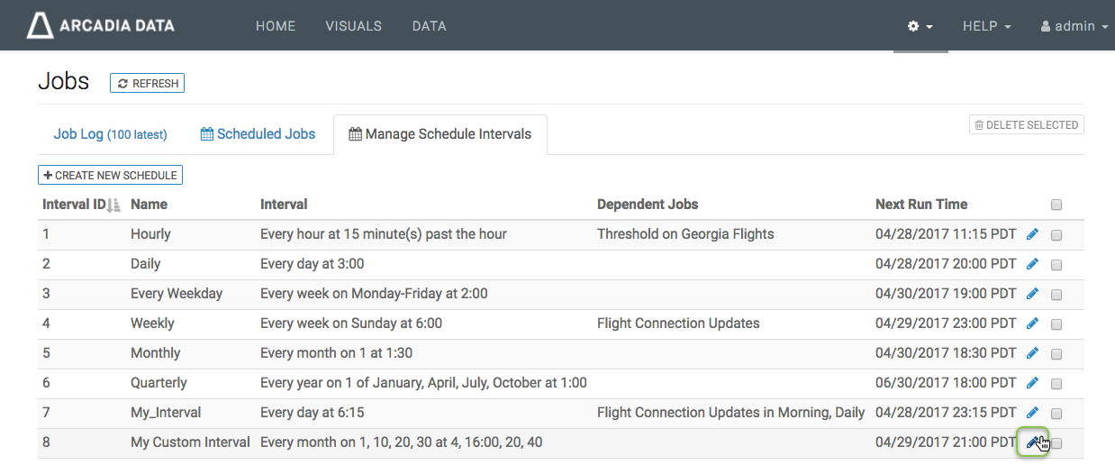This screenshot has width=1115, height=474.
Task: Check the box for the Monthly interval
Action: click(1056, 354)
